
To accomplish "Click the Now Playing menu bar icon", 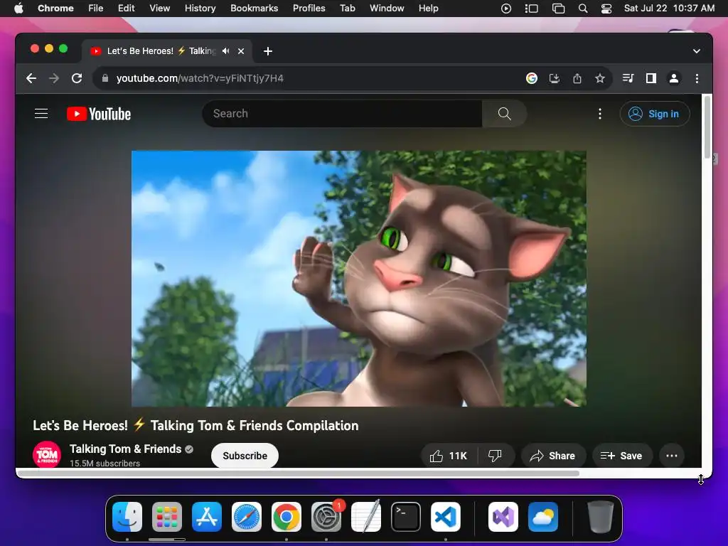I will [x=506, y=9].
